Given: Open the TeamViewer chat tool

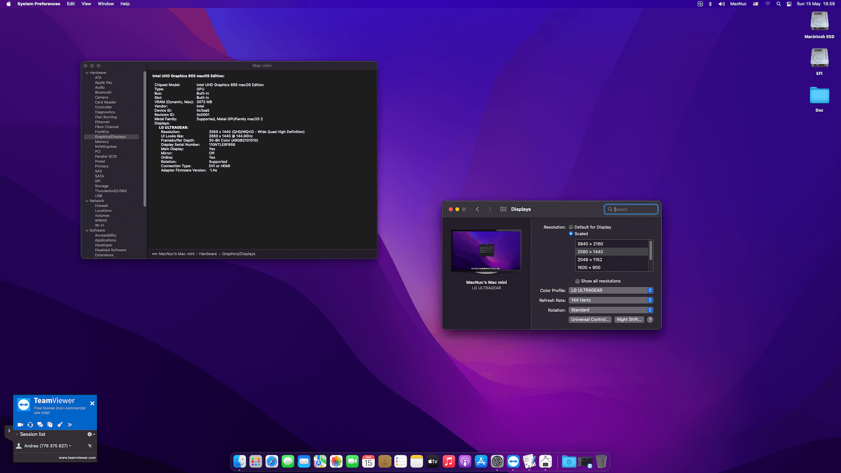Looking at the screenshot, I should [x=40, y=424].
